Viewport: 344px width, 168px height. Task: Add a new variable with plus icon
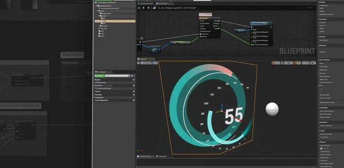[x=134, y=94]
